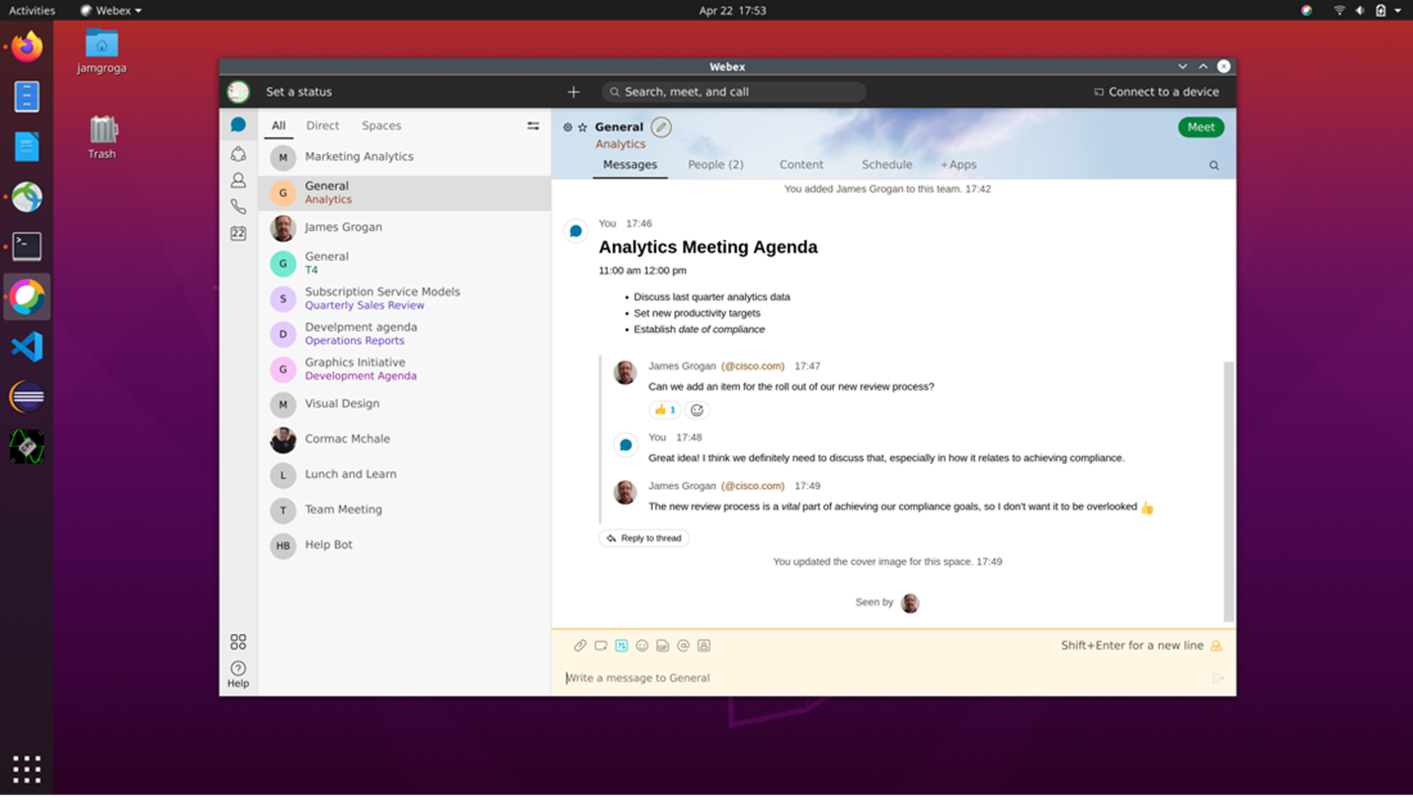Screen dimensions: 1413x800
Task: Switch to the People (2) tab
Action: 715,165
